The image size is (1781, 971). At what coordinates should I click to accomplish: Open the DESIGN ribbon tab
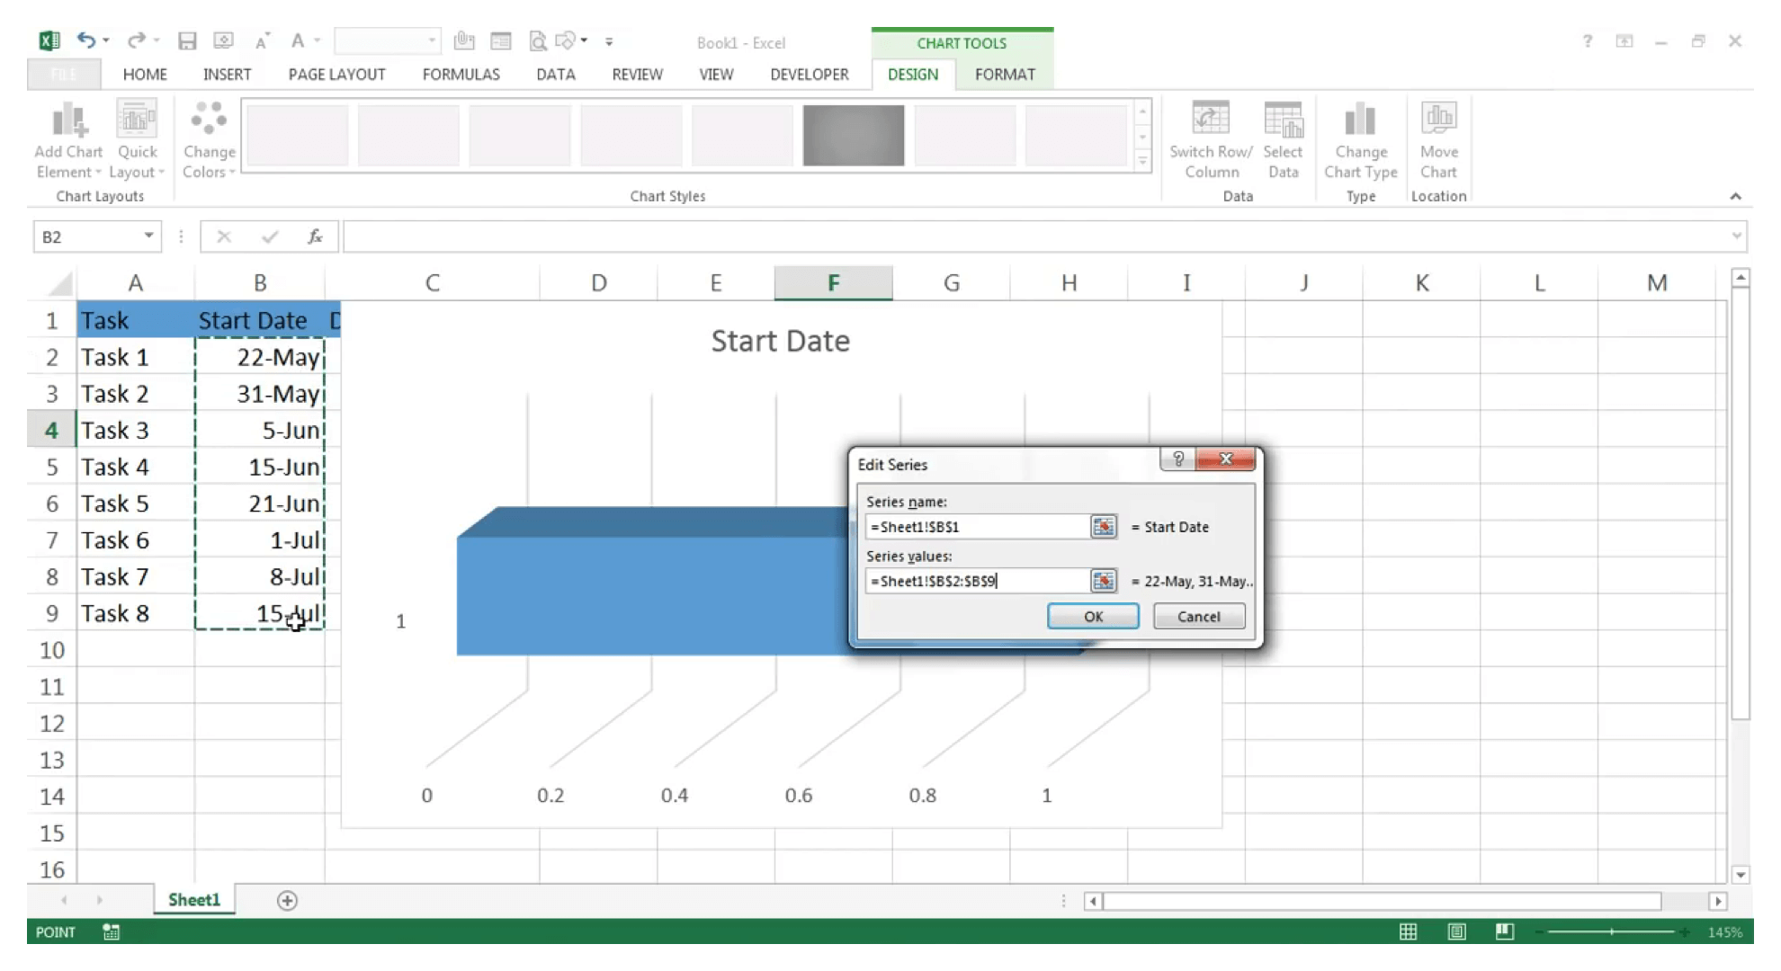tap(911, 74)
